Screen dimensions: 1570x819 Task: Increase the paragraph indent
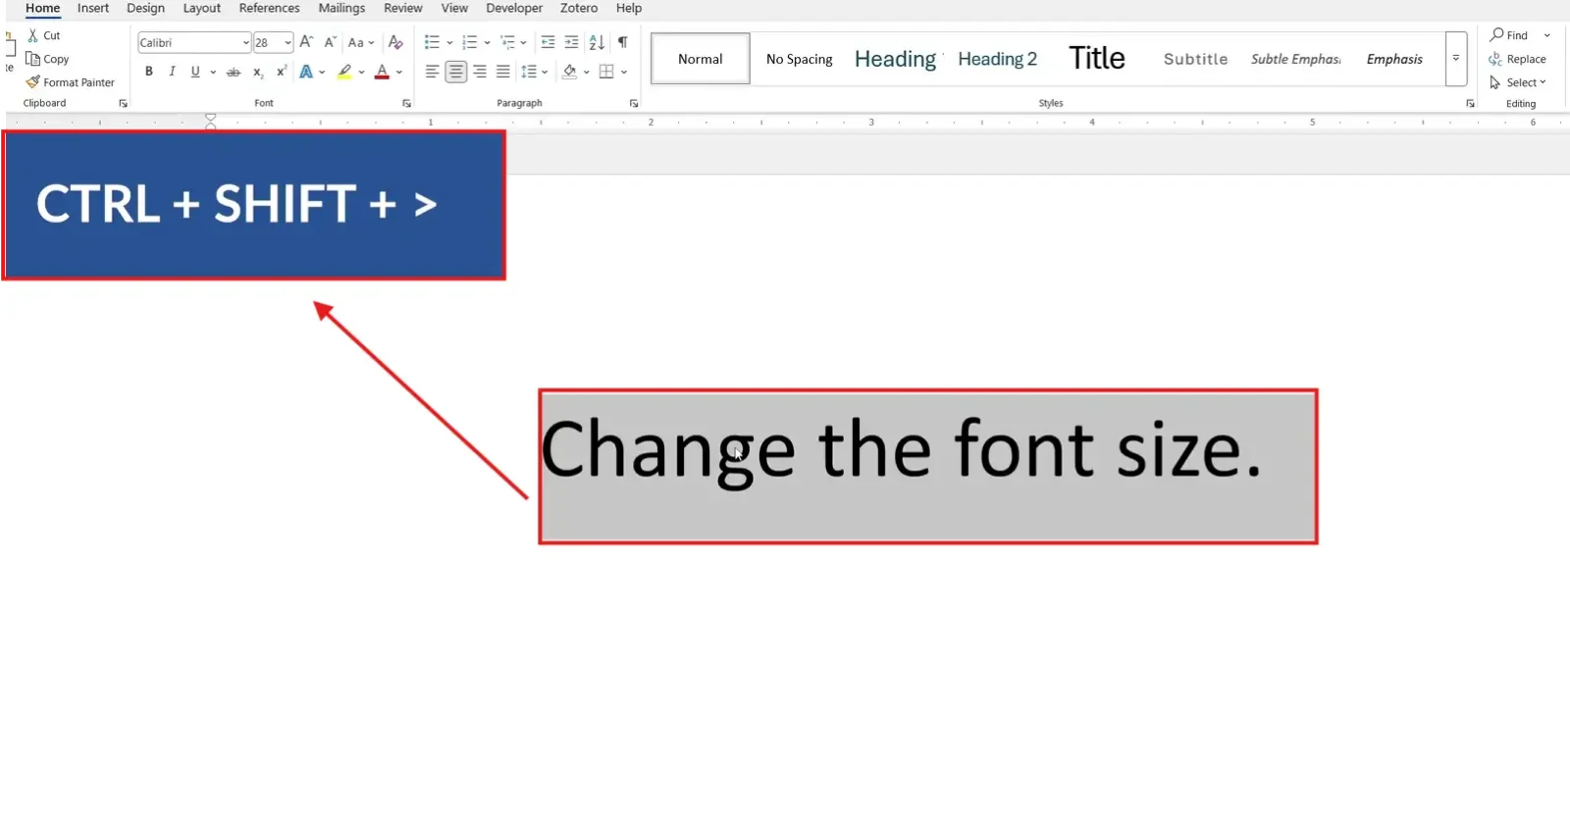tap(571, 42)
